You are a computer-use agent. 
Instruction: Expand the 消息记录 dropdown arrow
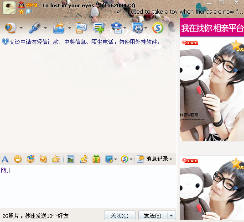coord(171,159)
